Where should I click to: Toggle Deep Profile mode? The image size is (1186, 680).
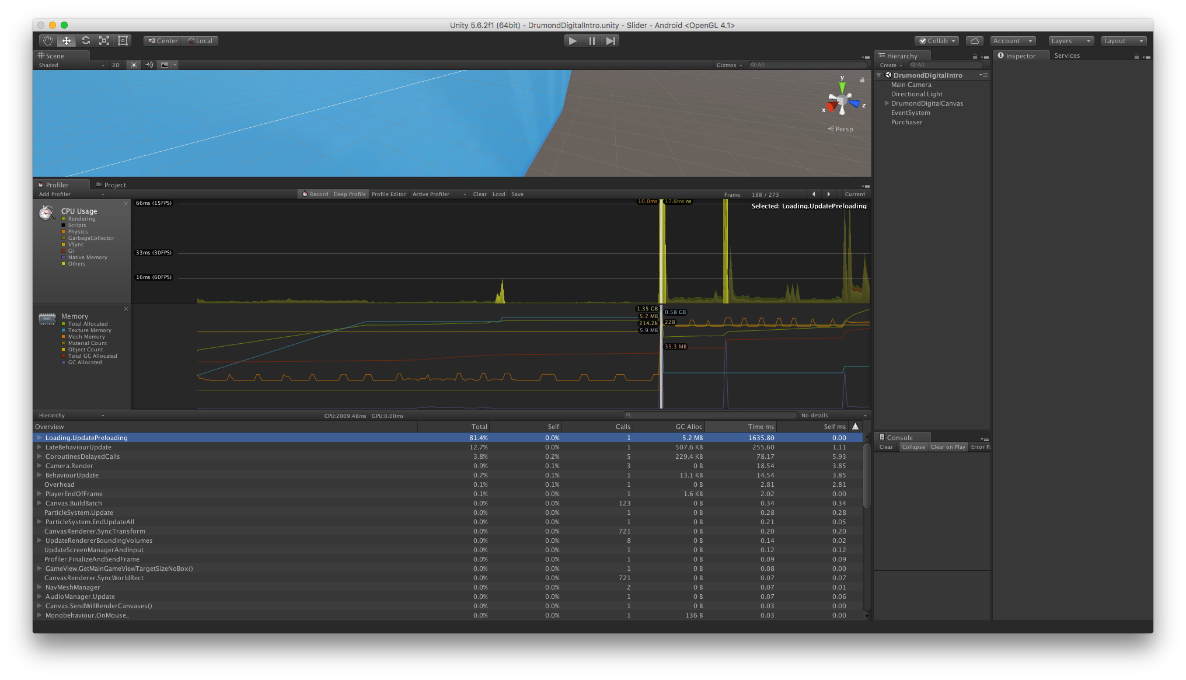click(350, 194)
